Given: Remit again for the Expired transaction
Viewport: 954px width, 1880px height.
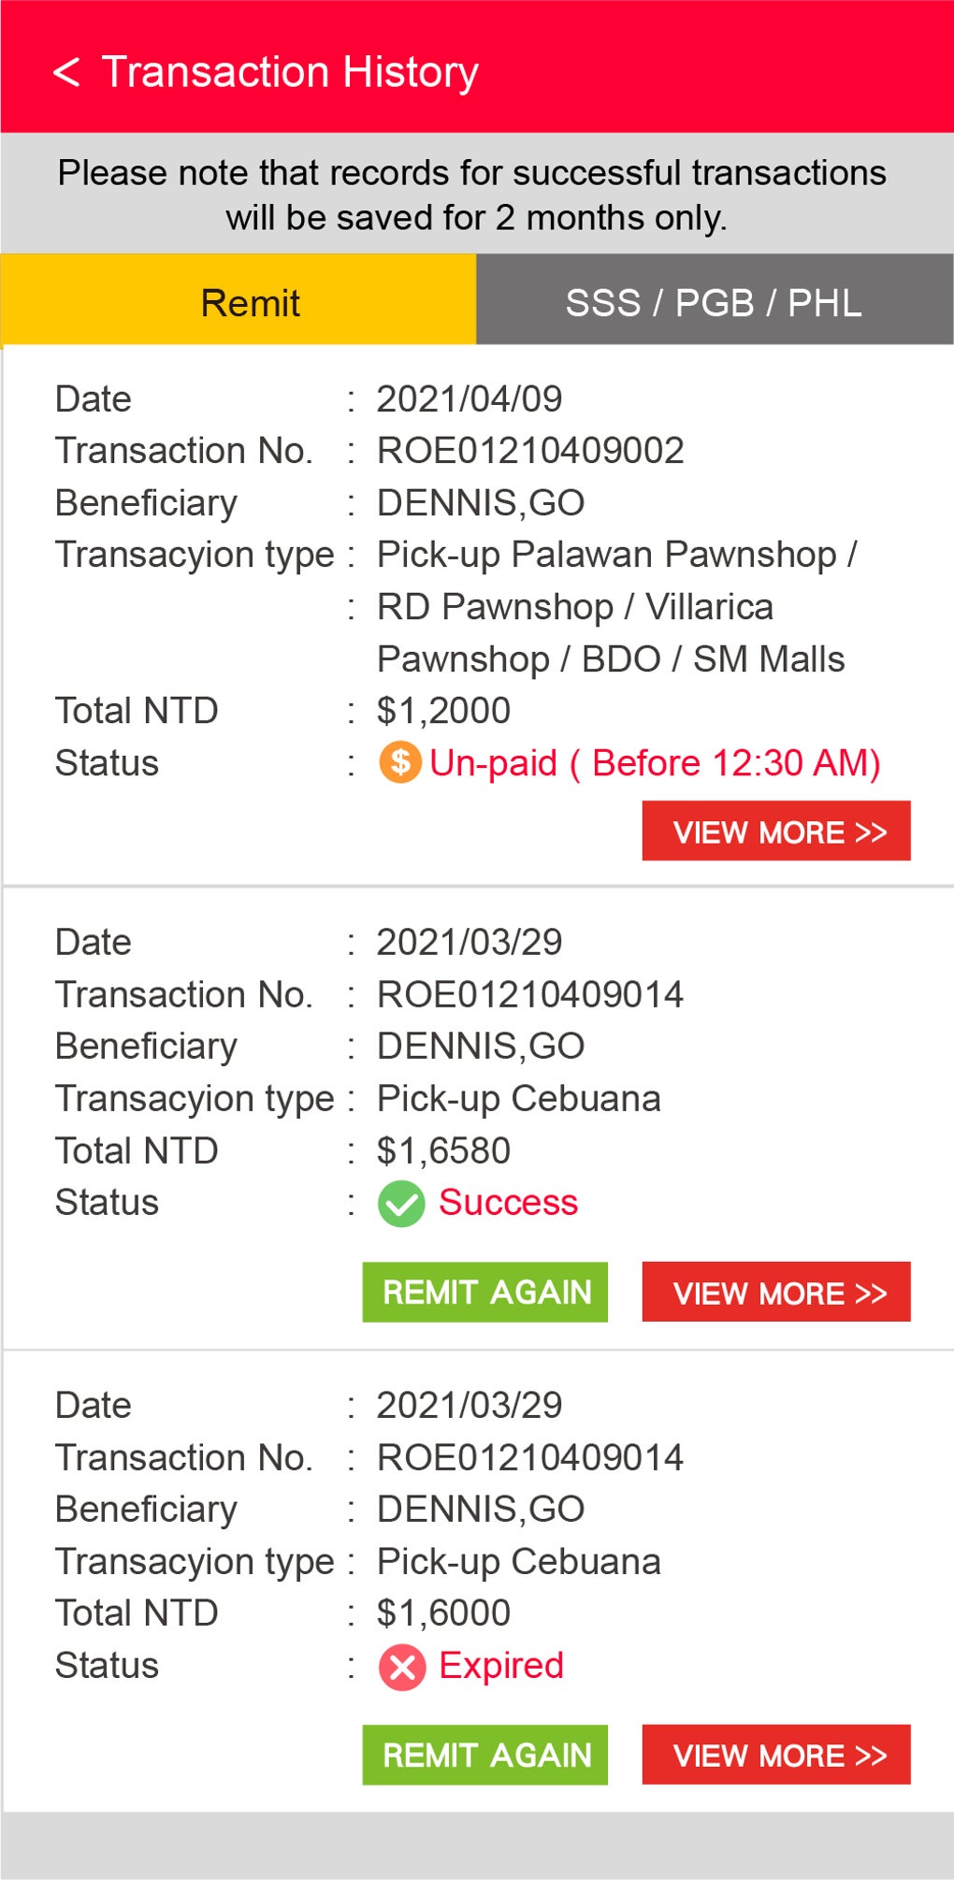Looking at the screenshot, I should point(484,1755).
